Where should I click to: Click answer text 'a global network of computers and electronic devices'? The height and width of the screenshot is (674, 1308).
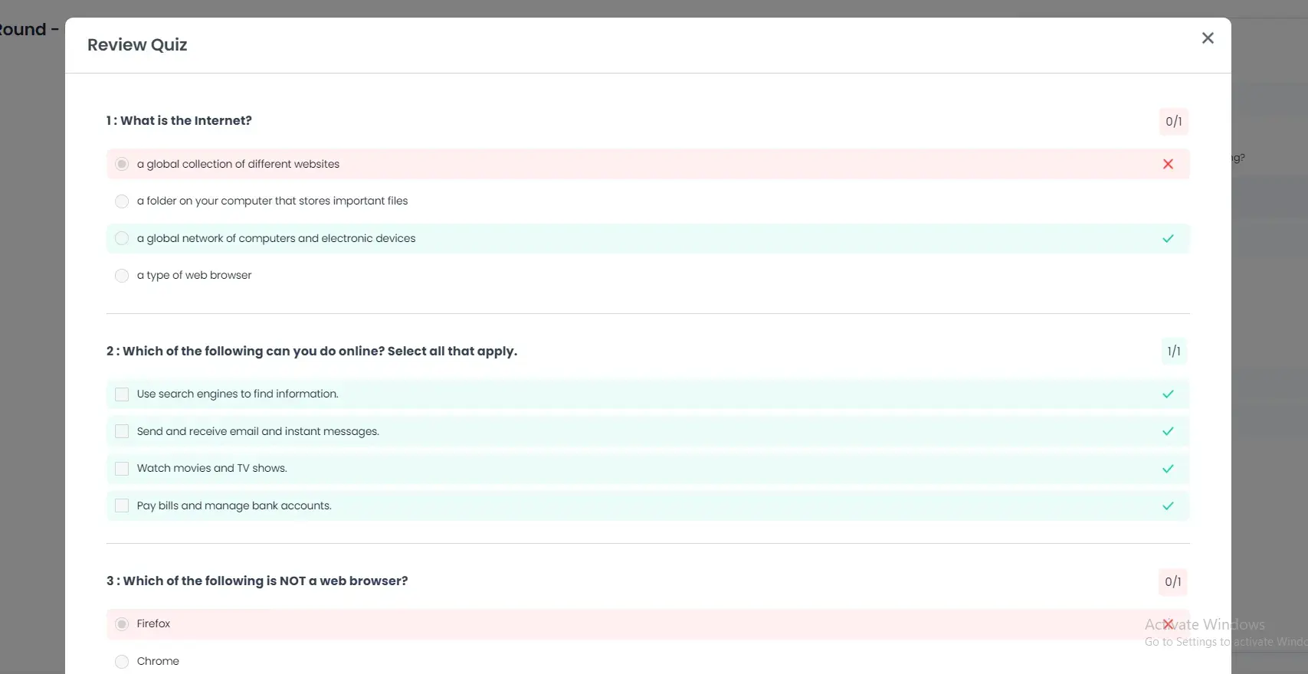click(x=277, y=238)
